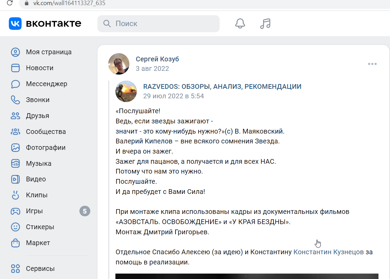Focus the Поиск search field
The height and width of the screenshot is (279, 390).
159,24
